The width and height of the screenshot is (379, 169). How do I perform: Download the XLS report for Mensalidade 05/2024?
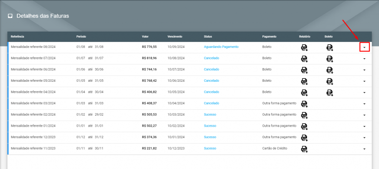[x=304, y=81]
